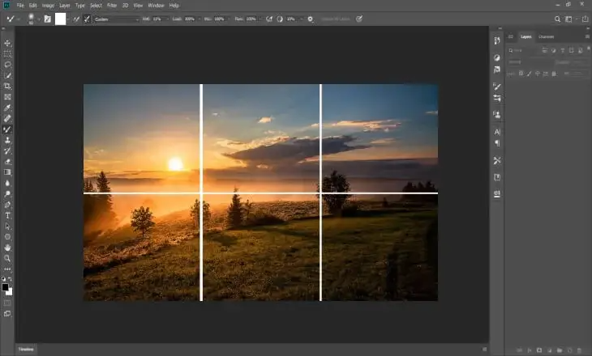Select the Blur droplet tool

click(x=7, y=183)
